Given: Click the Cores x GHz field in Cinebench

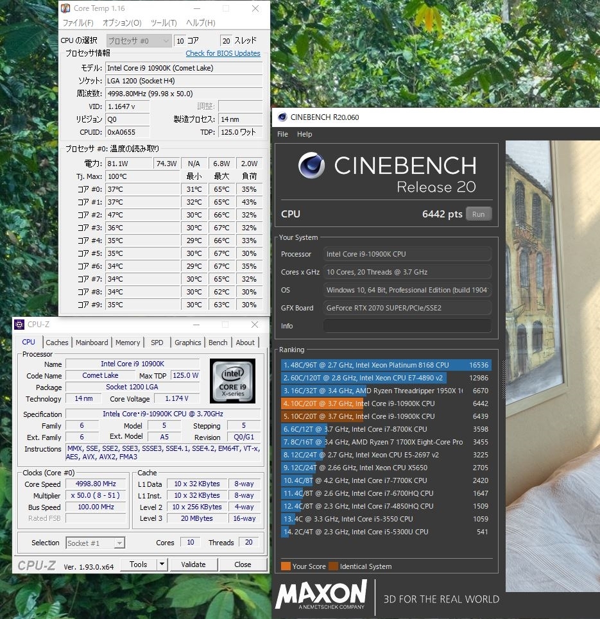Looking at the screenshot, I should pos(407,272).
